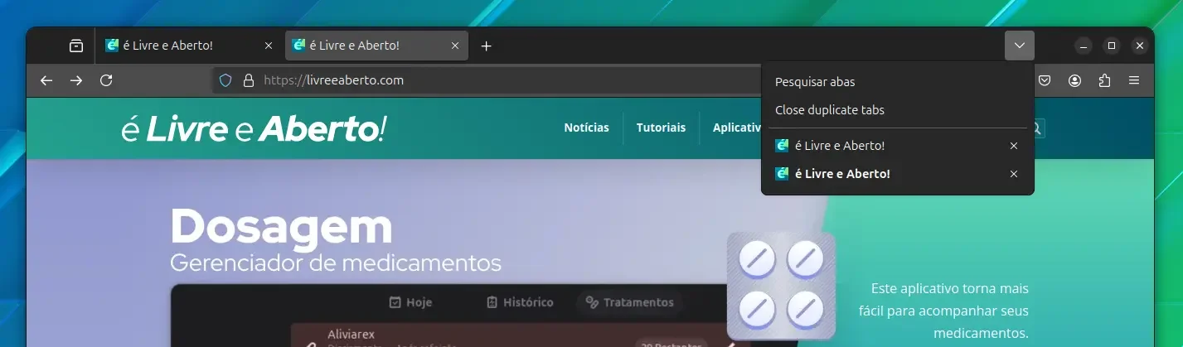1183x347 pixels.
Task: Open Pocket save icon
Action: point(1045,80)
